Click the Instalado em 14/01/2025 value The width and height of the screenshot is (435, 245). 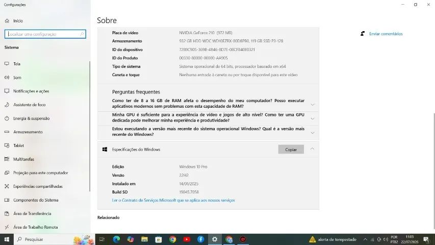tap(189, 184)
